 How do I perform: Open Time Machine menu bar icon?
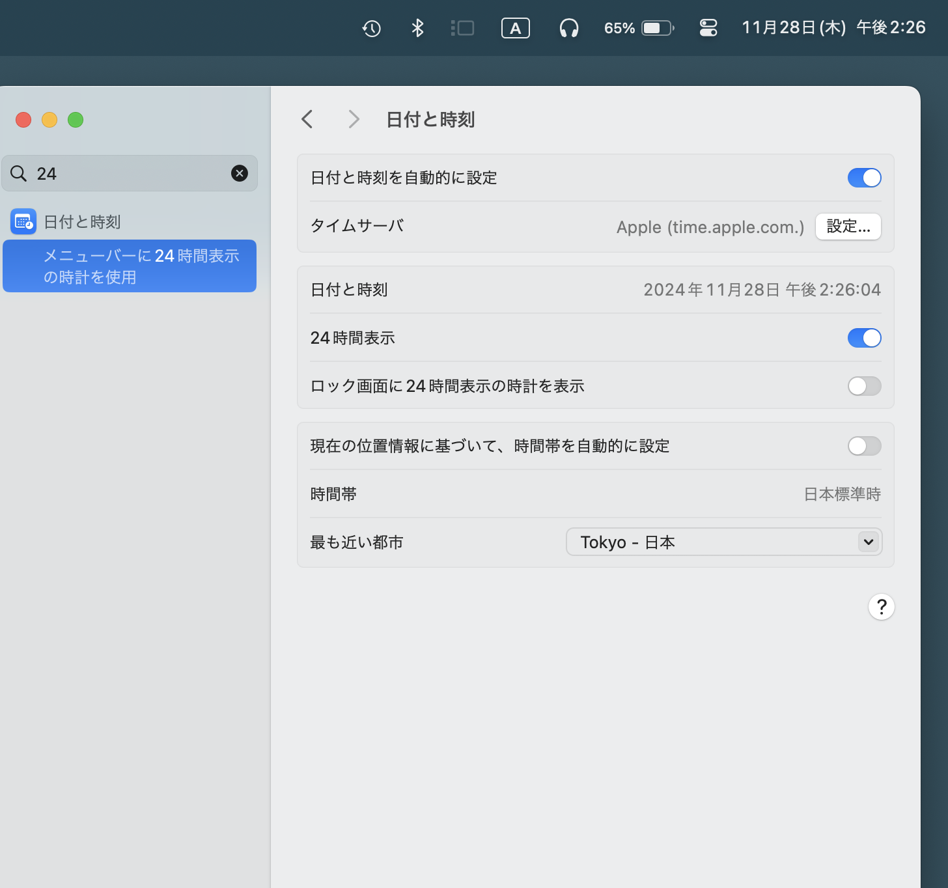(x=371, y=28)
